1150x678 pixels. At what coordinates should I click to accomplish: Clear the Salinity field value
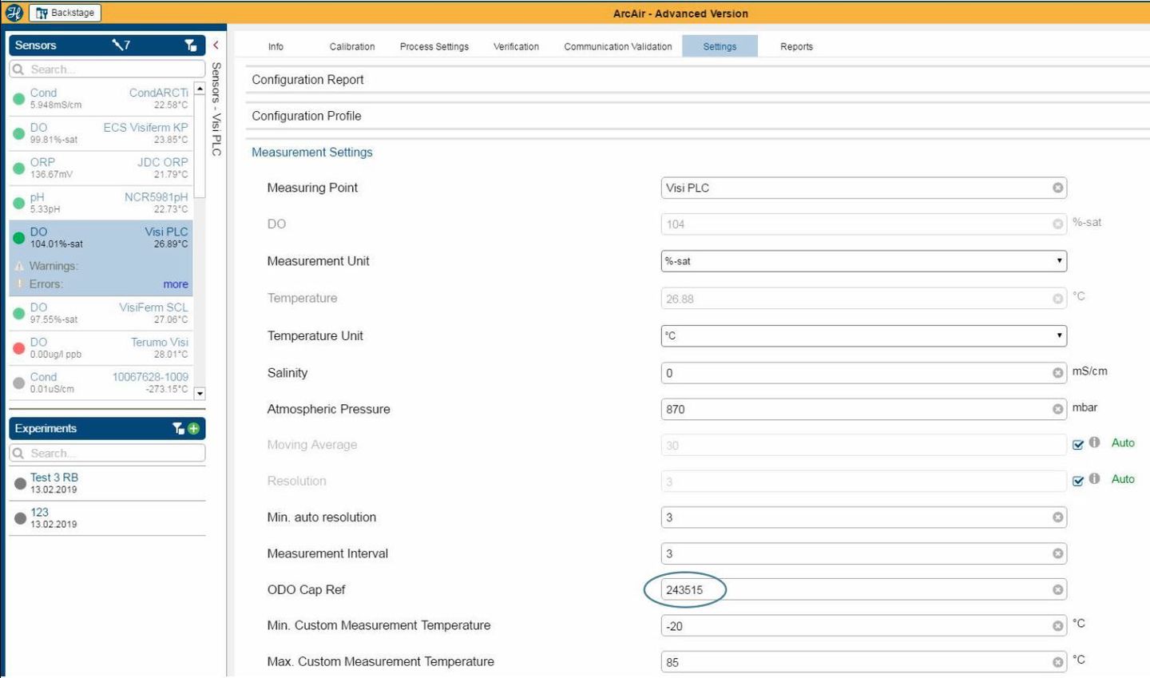pyautogui.click(x=1057, y=373)
